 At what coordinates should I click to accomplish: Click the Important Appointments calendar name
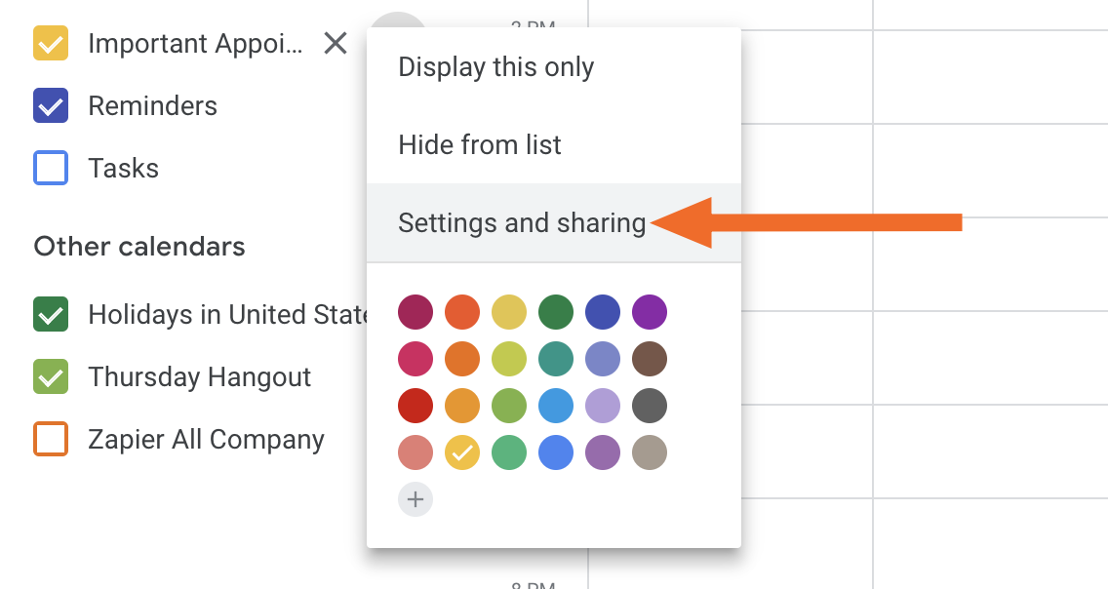coord(195,43)
